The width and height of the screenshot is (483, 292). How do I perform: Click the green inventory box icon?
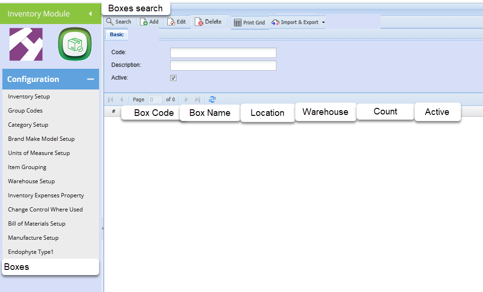coord(75,44)
